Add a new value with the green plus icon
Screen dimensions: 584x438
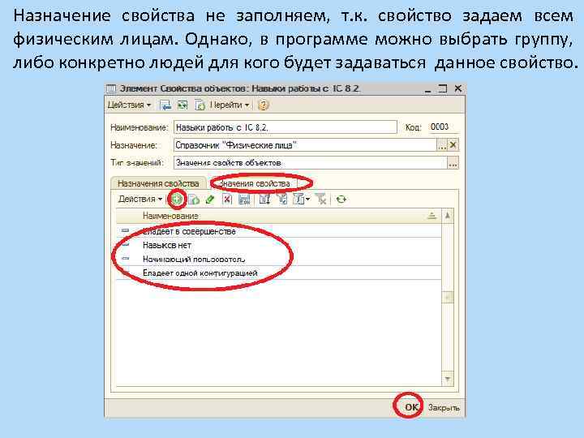point(177,200)
